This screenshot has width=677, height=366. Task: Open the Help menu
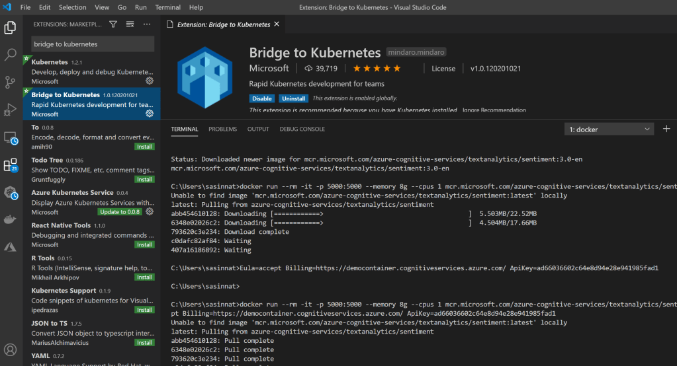(196, 7)
